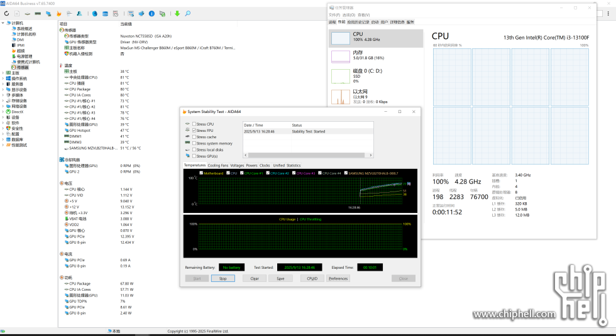Screen dimensions: 616x336
Task: Uncheck the Stress FPU checkbox
Action: tap(194, 131)
